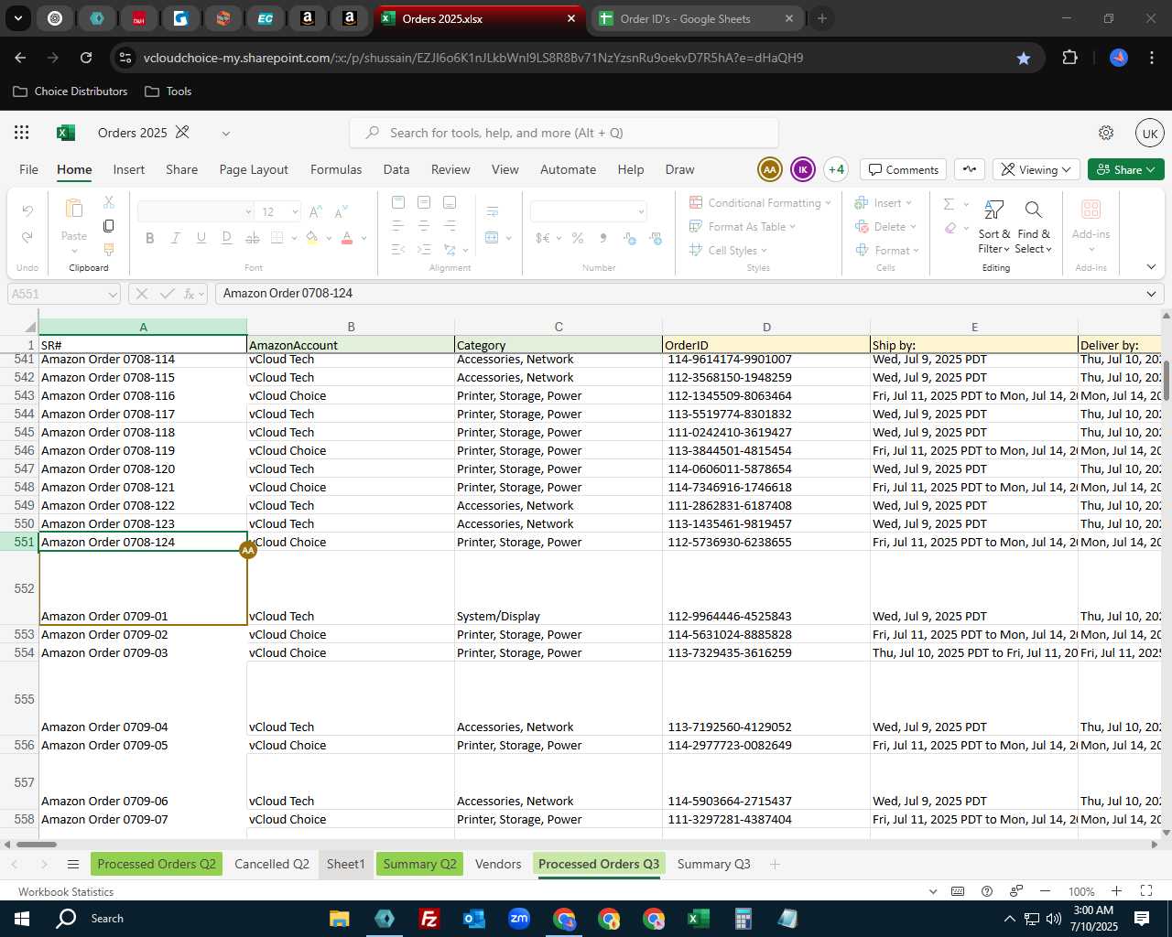Click the Clear eraser icon

pos(950,228)
